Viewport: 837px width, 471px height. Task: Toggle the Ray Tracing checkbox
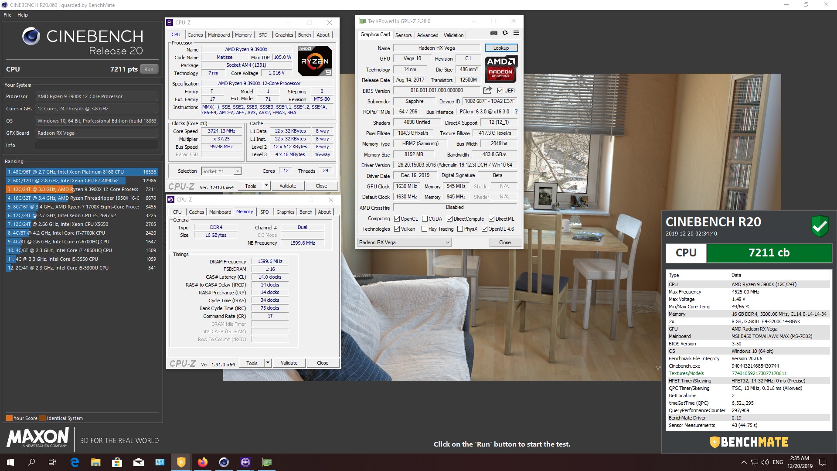(x=425, y=229)
